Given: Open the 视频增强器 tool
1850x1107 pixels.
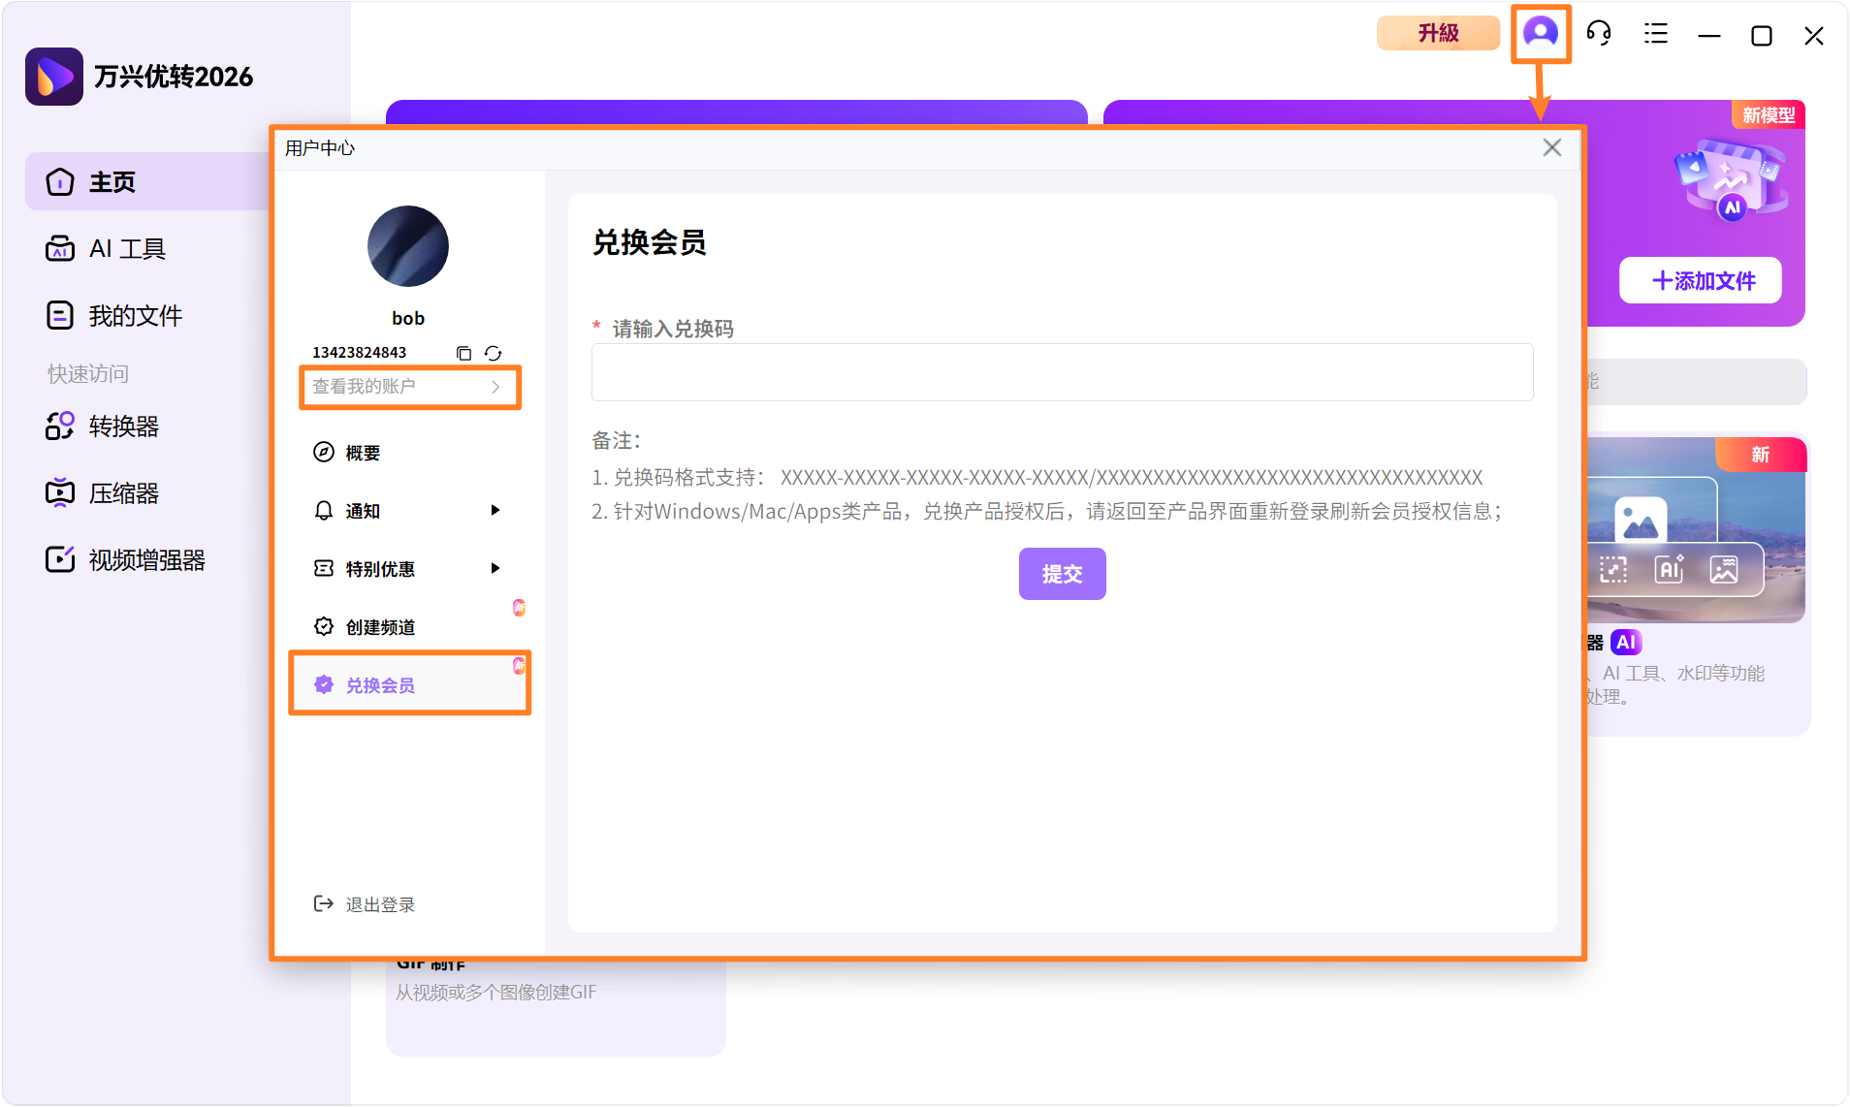Looking at the screenshot, I should tap(145, 559).
